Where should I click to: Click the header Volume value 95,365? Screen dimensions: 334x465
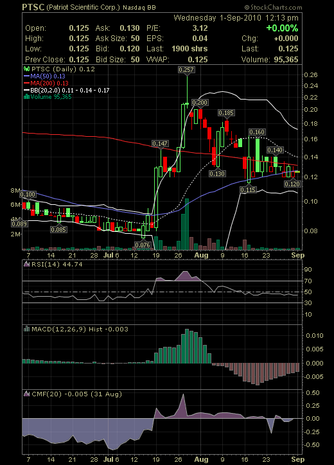[286, 60]
